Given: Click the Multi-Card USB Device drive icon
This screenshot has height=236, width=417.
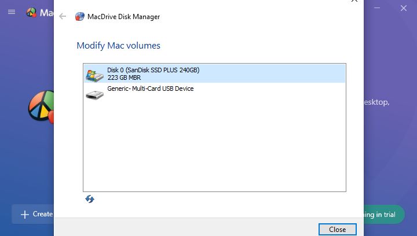Looking at the screenshot, I should click(x=94, y=95).
